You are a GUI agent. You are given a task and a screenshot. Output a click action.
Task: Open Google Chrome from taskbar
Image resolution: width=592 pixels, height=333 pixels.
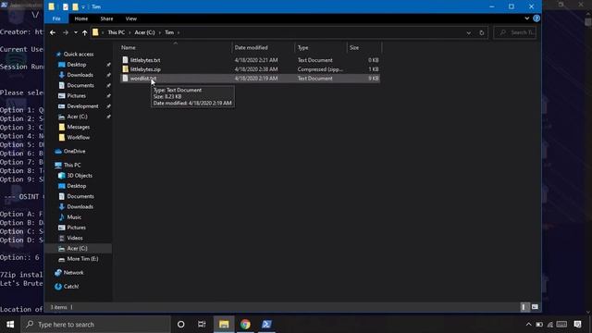245,325
